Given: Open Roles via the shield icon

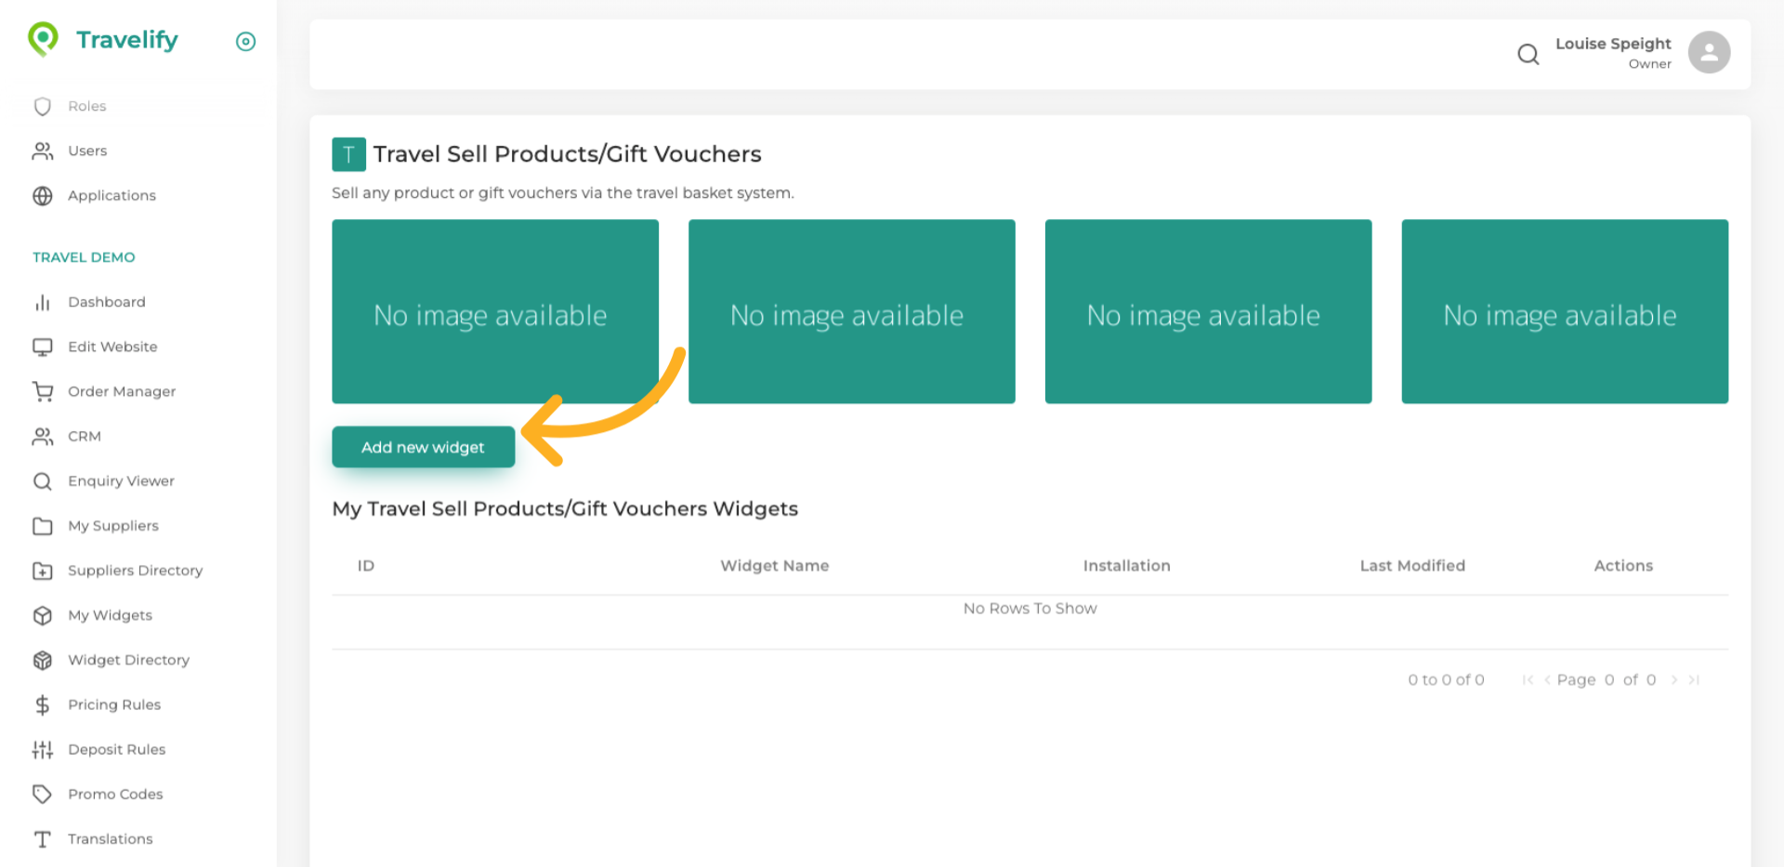Looking at the screenshot, I should [x=43, y=107].
